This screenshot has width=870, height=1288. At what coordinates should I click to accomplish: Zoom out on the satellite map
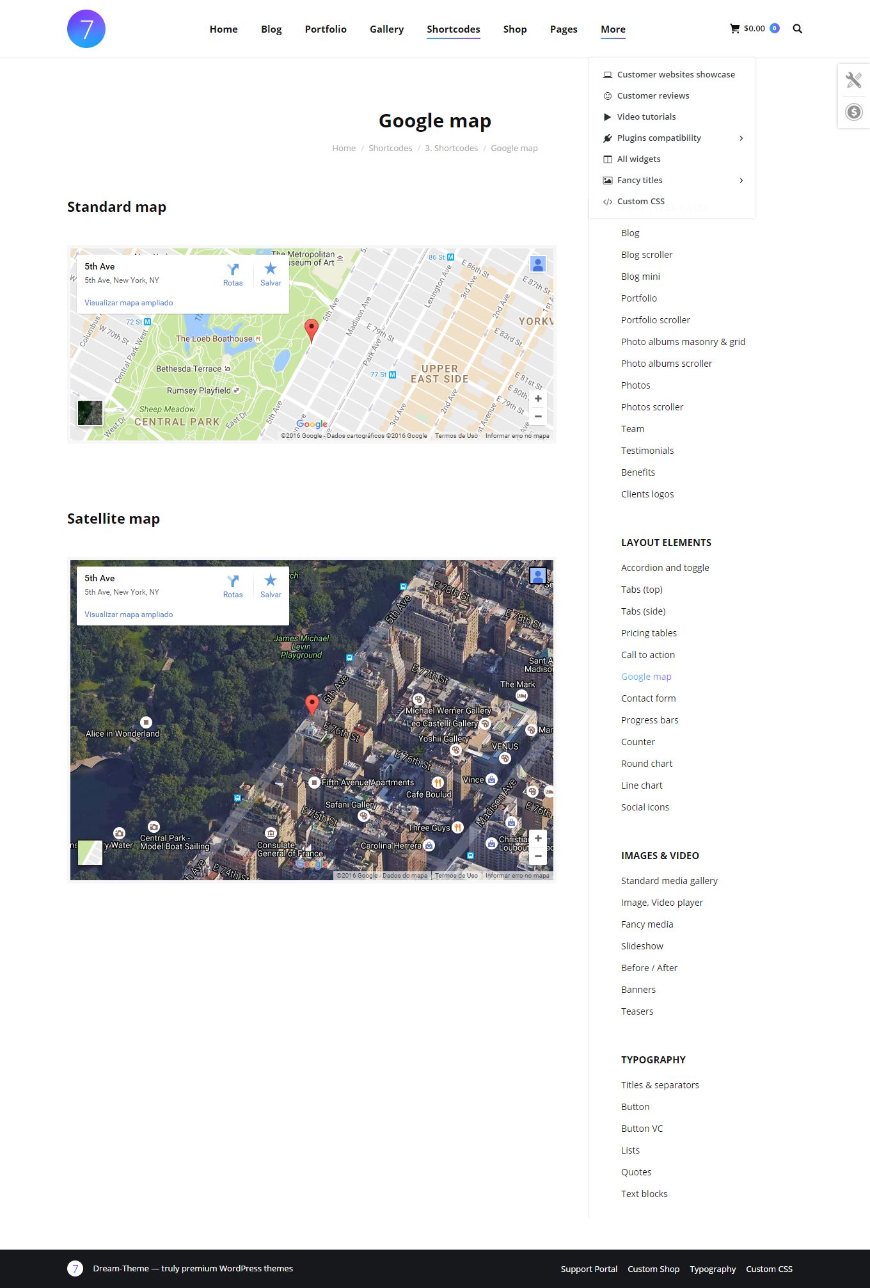coord(538,856)
